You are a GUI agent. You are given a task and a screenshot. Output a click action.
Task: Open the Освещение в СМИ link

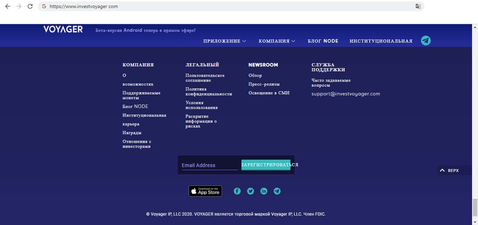coord(269,93)
